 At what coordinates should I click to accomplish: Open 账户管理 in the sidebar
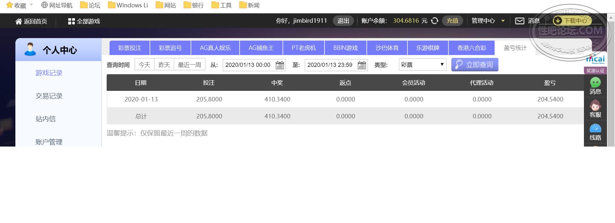(49, 142)
